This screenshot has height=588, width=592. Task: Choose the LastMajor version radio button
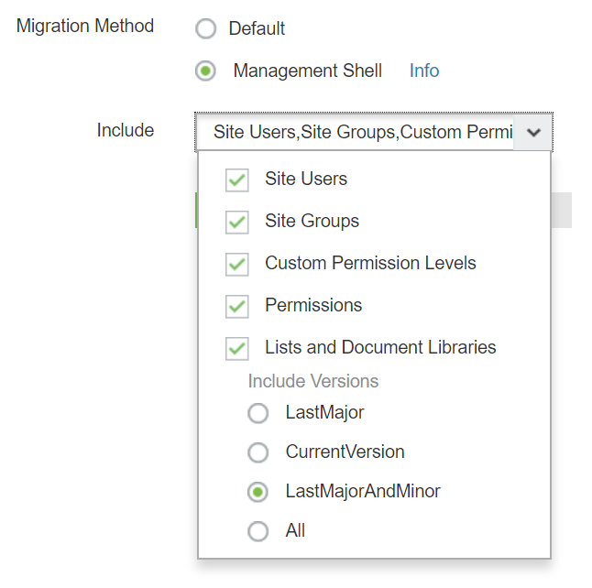(258, 413)
